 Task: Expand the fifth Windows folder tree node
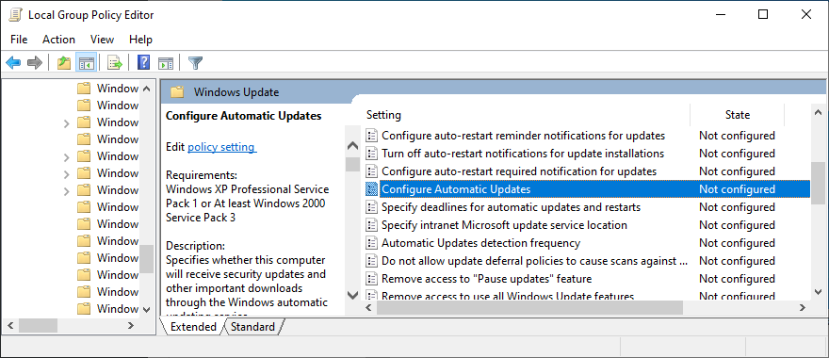pyautogui.click(x=67, y=156)
